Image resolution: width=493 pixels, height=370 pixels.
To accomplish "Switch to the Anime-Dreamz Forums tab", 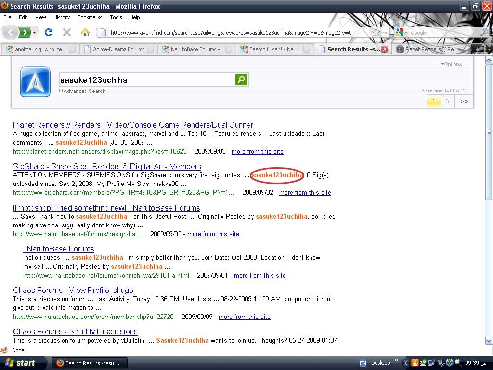I will pos(119,49).
